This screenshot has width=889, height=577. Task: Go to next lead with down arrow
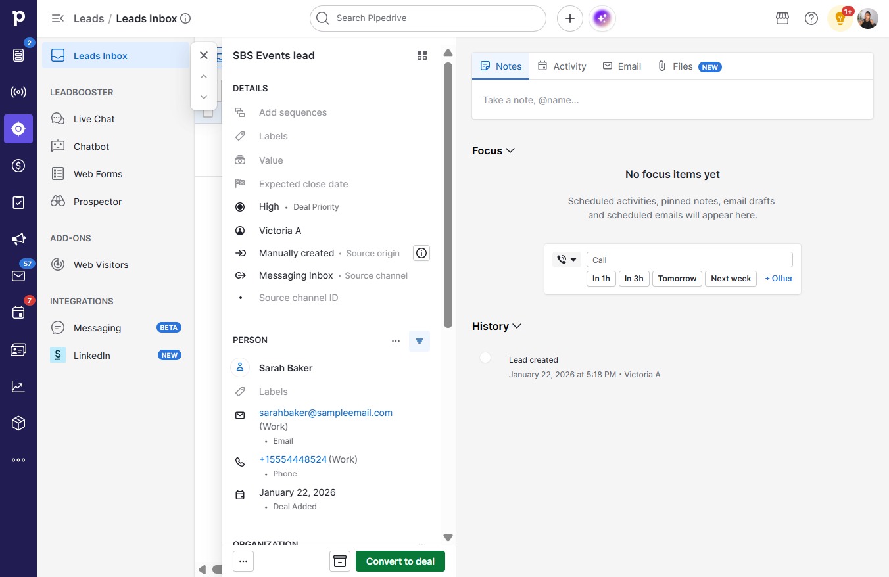(x=204, y=97)
